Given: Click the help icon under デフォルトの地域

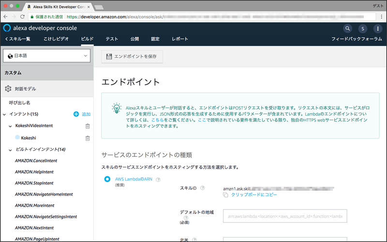Looking at the screenshot, I should [x=186, y=217].
